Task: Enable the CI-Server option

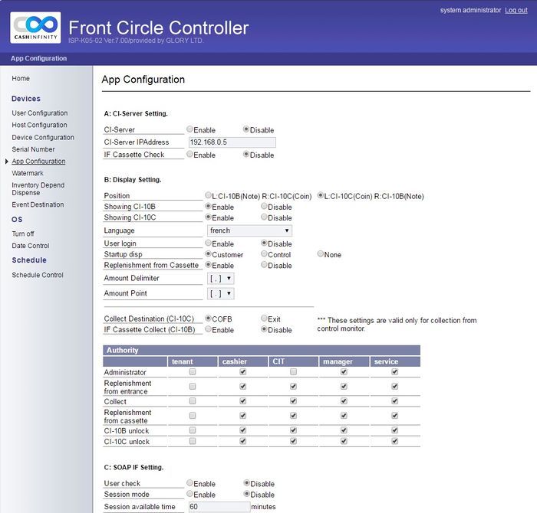Action: coord(189,129)
